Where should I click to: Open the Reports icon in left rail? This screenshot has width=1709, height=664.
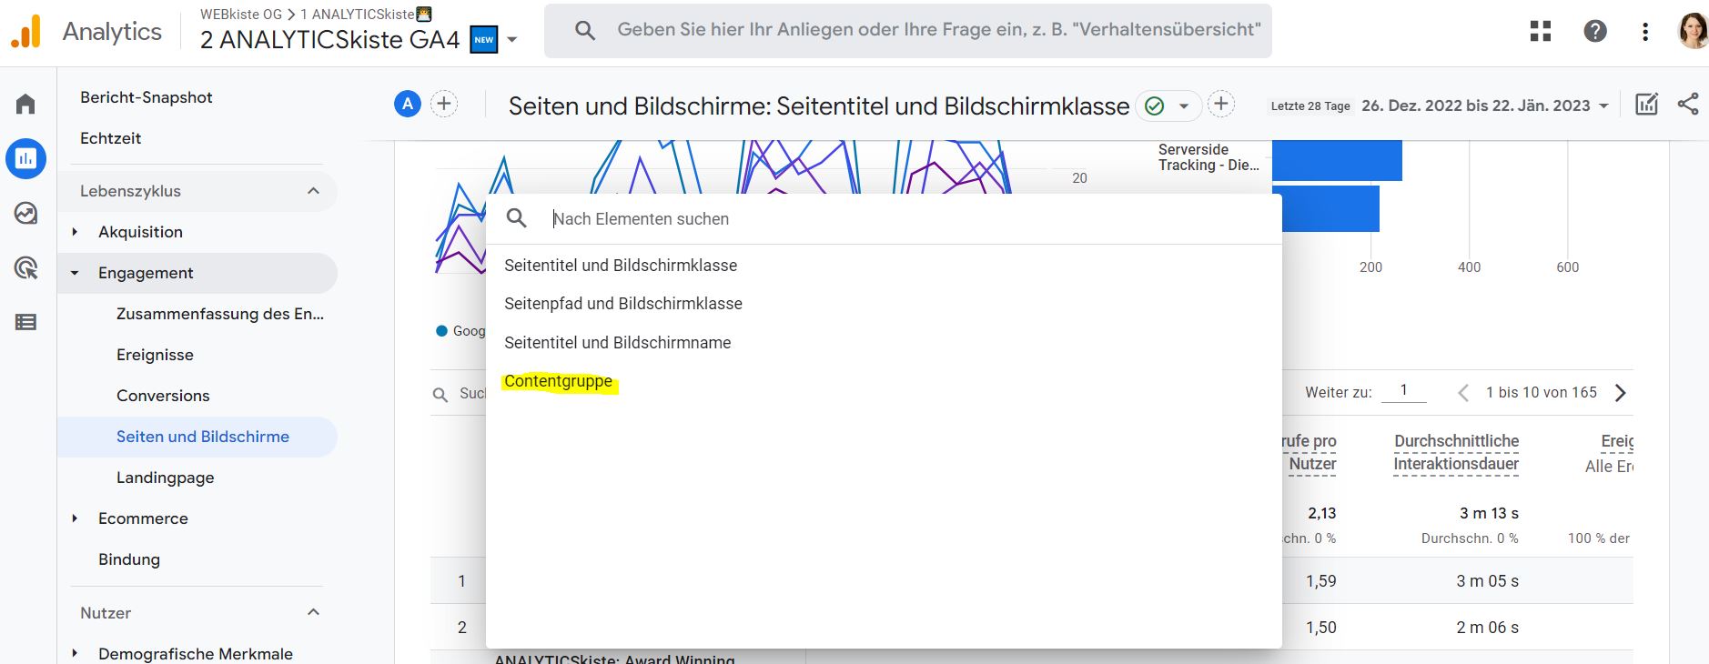pyautogui.click(x=25, y=158)
